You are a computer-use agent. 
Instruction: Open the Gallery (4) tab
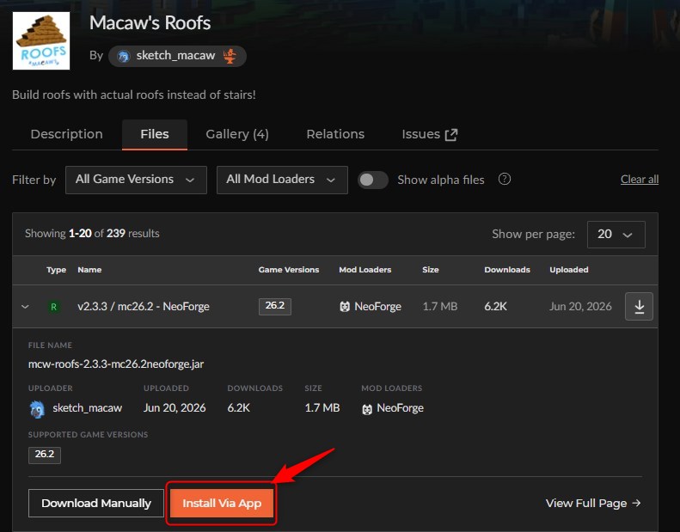(237, 134)
